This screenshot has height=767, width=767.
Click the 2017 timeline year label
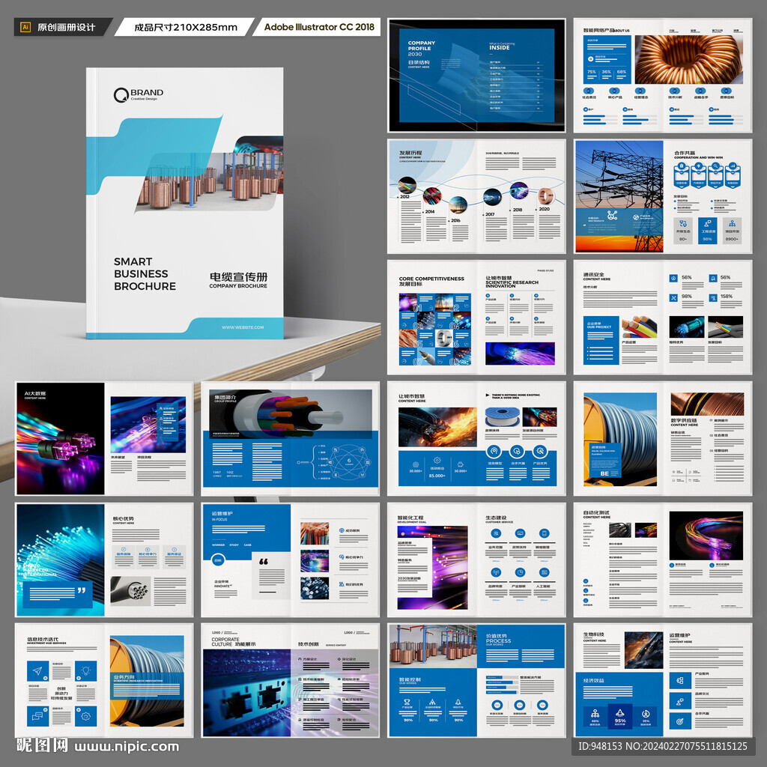click(x=490, y=214)
